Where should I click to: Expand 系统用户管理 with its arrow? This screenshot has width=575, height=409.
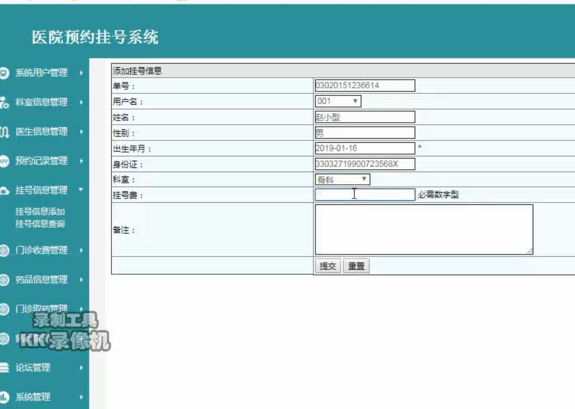(81, 73)
